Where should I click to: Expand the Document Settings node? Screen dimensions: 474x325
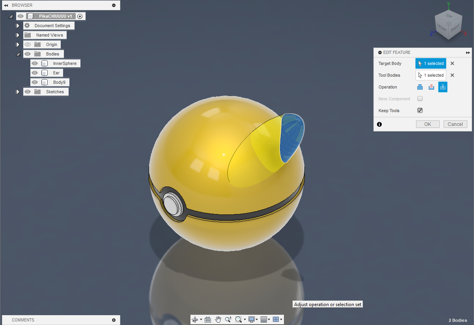(18, 26)
